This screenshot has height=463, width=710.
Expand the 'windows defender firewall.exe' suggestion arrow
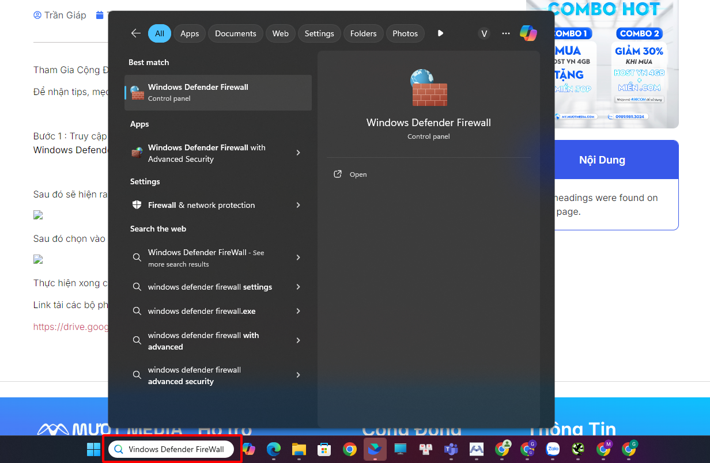pyautogui.click(x=298, y=311)
